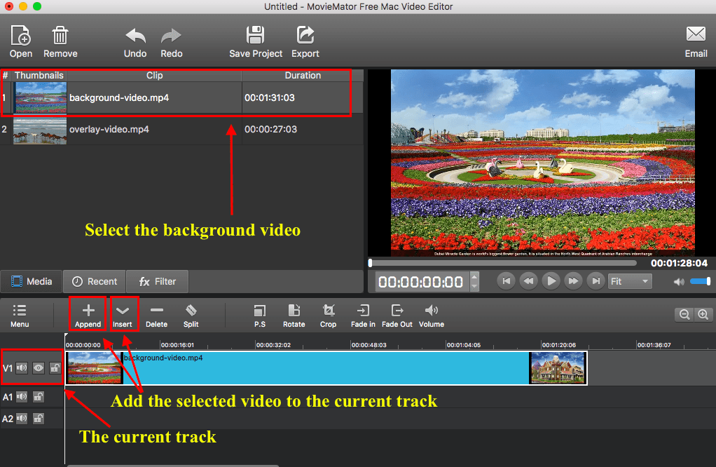
Task: Click the timecode stepper arrows
Action: click(474, 281)
